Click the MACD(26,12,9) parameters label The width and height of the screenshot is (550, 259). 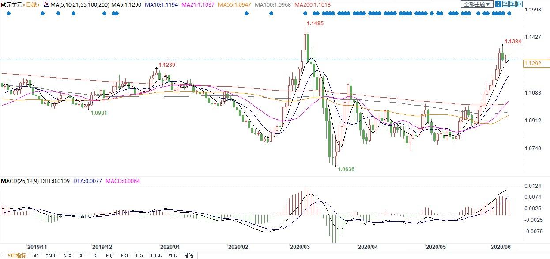pyautogui.click(x=21, y=181)
